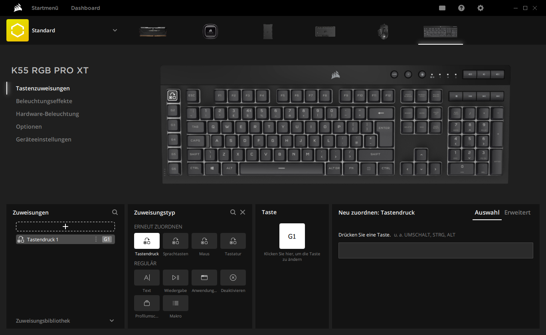Choose the Sprachtasten assignment type
Screen dimensions: 546x335
click(176, 241)
